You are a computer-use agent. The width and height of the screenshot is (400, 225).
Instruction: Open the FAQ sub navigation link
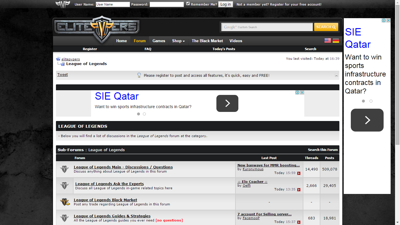[x=148, y=49]
